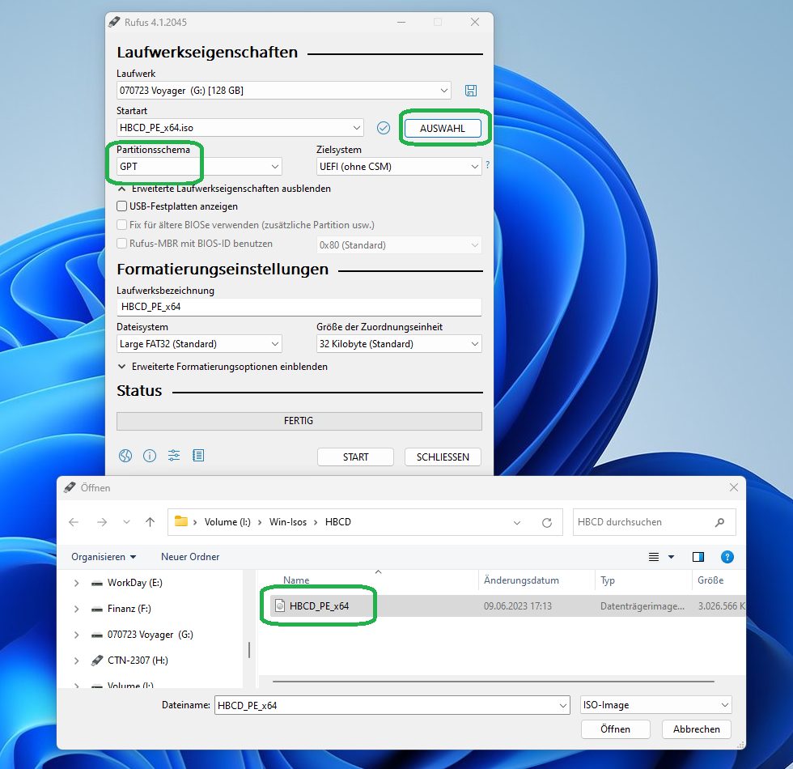Click the folder icon in the address bar
793x769 pixels.
click(181, 521)
